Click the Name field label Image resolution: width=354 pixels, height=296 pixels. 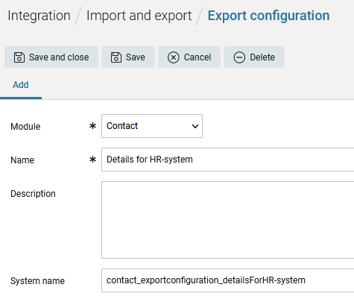click(x=22, y=160)
